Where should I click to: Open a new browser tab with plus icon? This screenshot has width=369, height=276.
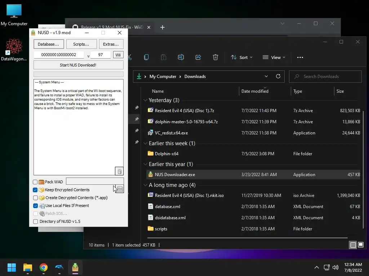(163, 27)
